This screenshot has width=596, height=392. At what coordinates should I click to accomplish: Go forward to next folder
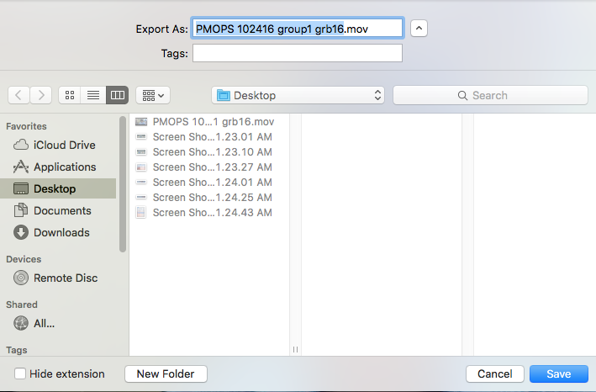pos(40,95)
